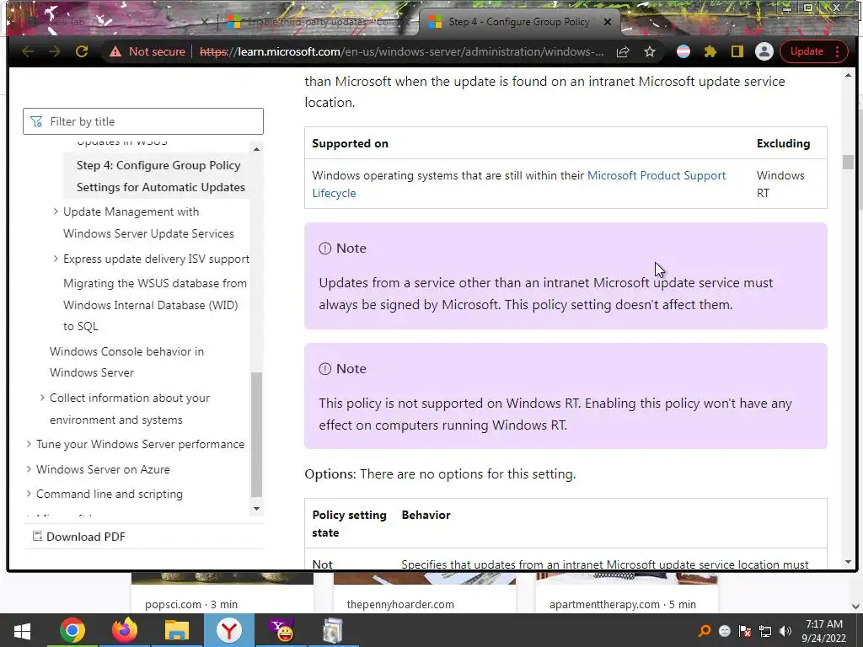This screenshot has height=647, width=863.
Task: Open Microsoft Product Support Lifecycle link
Action: click(519, 184)
